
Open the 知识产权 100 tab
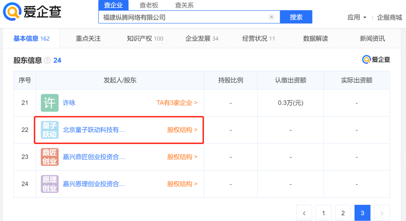pos(144,38)
